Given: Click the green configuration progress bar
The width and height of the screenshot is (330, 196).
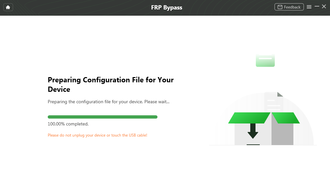Looking at the screenshot, I should click(x=102, y=117).
